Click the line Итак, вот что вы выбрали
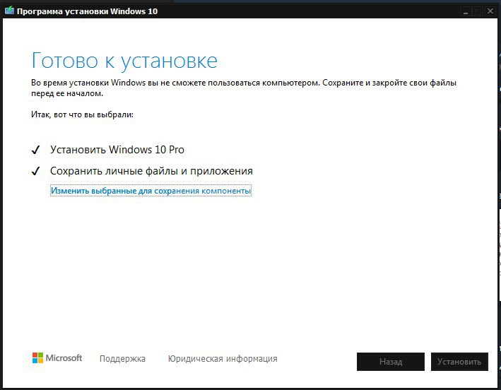 pos(82,114)
